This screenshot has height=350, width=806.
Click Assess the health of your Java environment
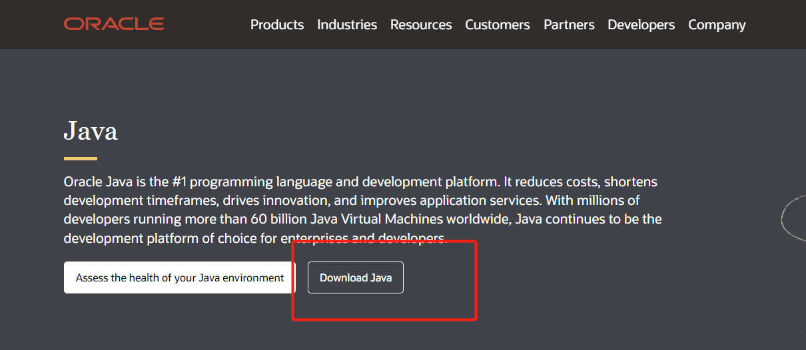point(180,277)
